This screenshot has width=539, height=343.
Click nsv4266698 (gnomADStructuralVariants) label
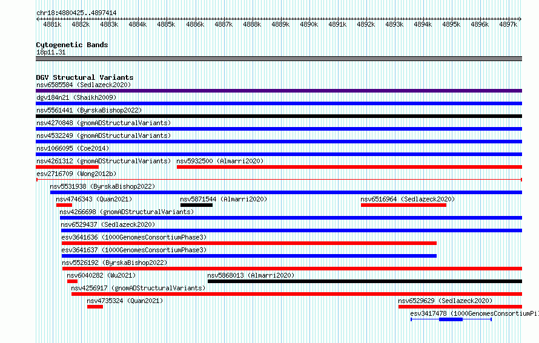click(127, 212)
